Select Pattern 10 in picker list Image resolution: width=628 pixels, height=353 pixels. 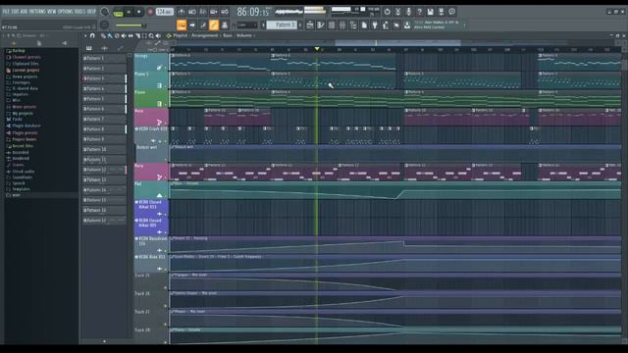104,150
